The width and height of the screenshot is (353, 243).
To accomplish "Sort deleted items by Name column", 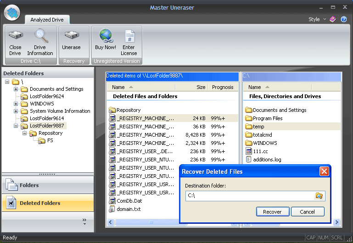I will (x=141, y=87).
